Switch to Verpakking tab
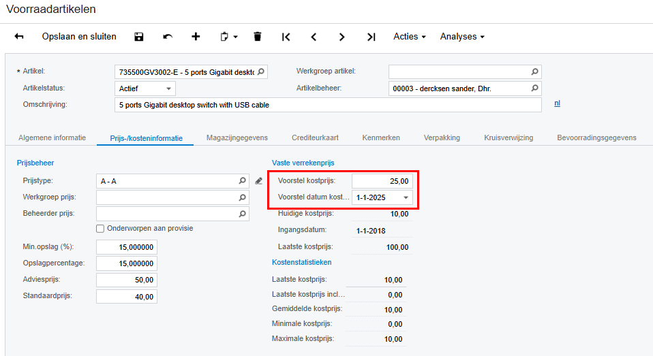 [x=442, y=137]
